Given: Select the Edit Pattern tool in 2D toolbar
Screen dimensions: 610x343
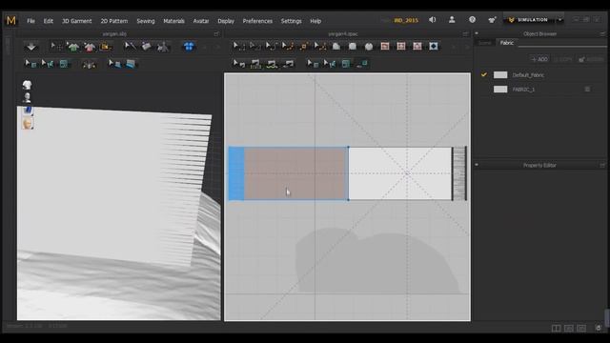Looking at the screenshot, I should (x=254, y=47).
